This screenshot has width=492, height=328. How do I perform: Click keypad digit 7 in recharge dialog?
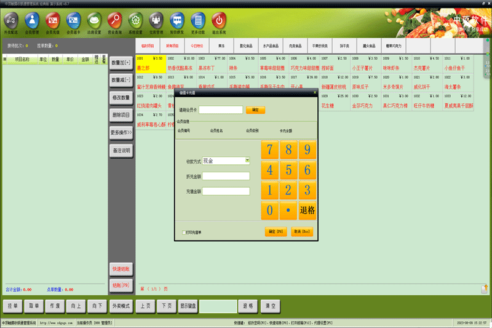click(269, 150)
